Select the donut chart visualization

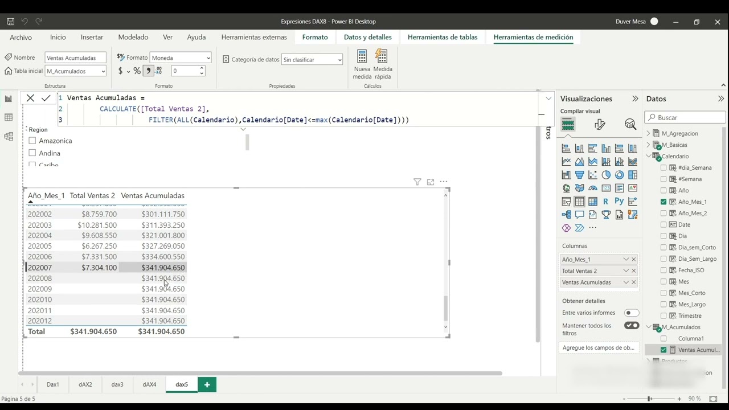[x=619, y=175]
